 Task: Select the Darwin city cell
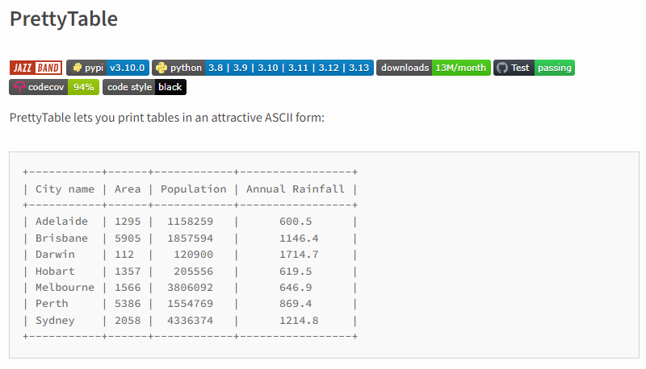coord(55,255)
